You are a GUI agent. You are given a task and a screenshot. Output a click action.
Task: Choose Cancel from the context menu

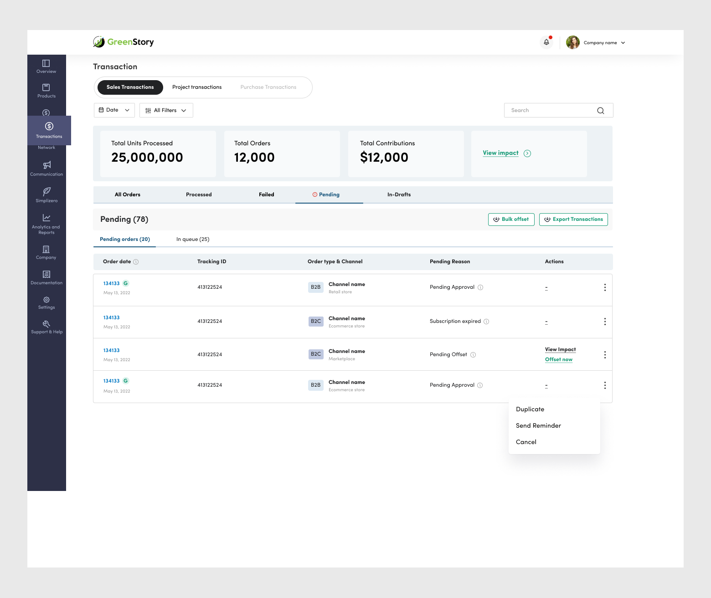[526, 442]
